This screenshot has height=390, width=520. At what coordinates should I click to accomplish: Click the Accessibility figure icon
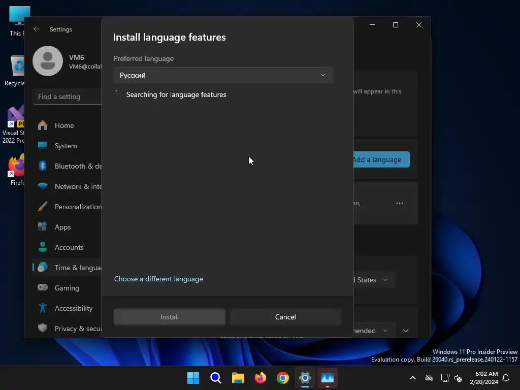pyautogui.click(x=43, y=308)
